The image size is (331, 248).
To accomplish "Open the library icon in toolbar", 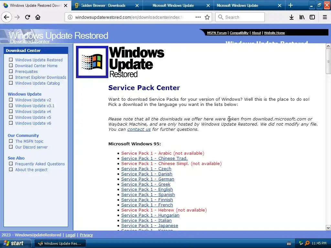I will pyautogui.click(x=302, y=17).
